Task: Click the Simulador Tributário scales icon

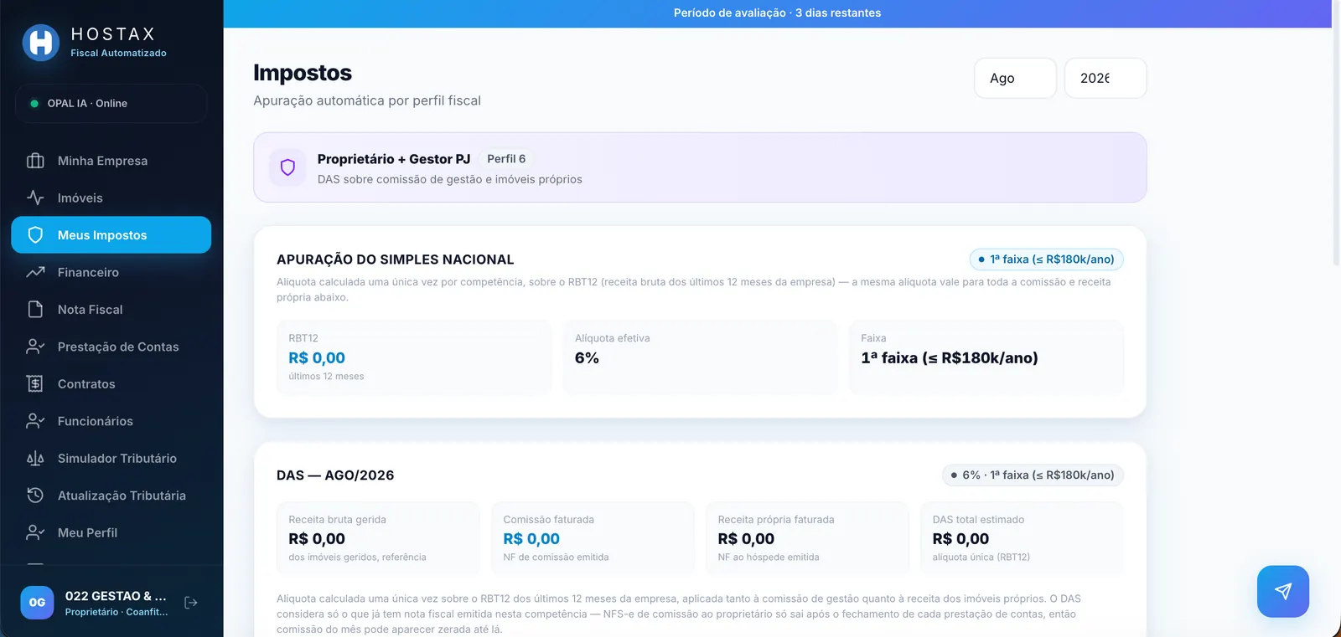Action: [35, 458]
